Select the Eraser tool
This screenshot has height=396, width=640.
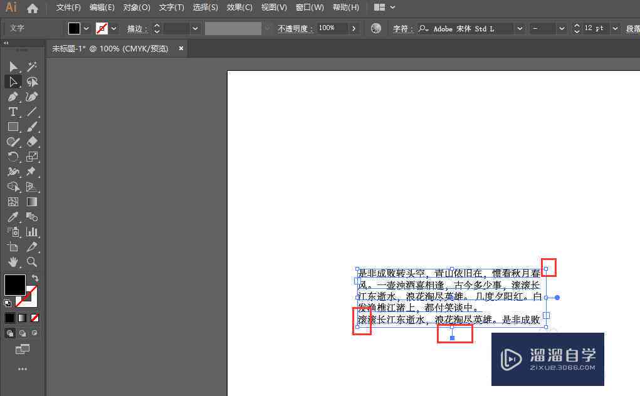pos(32,142)
